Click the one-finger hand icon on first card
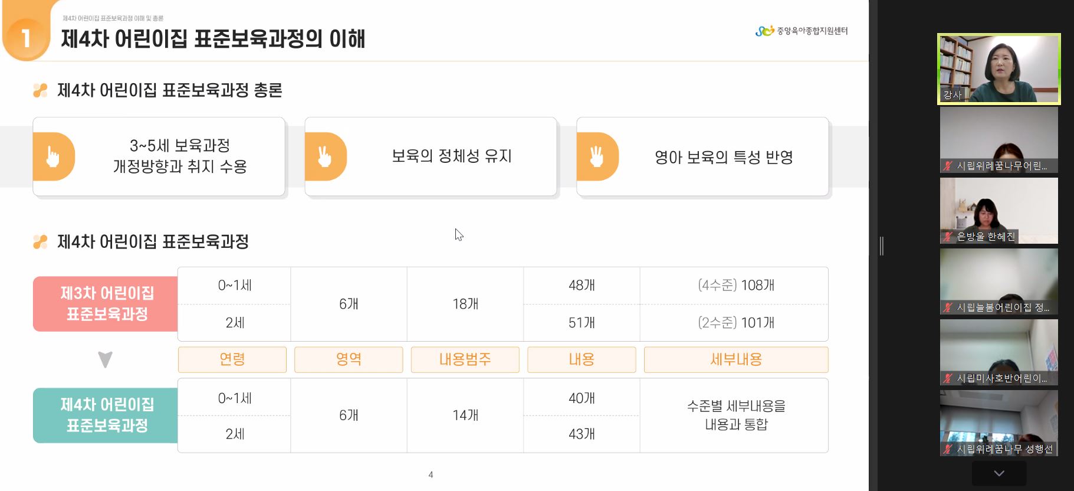1074x491 pixels. tap(53, 156)
